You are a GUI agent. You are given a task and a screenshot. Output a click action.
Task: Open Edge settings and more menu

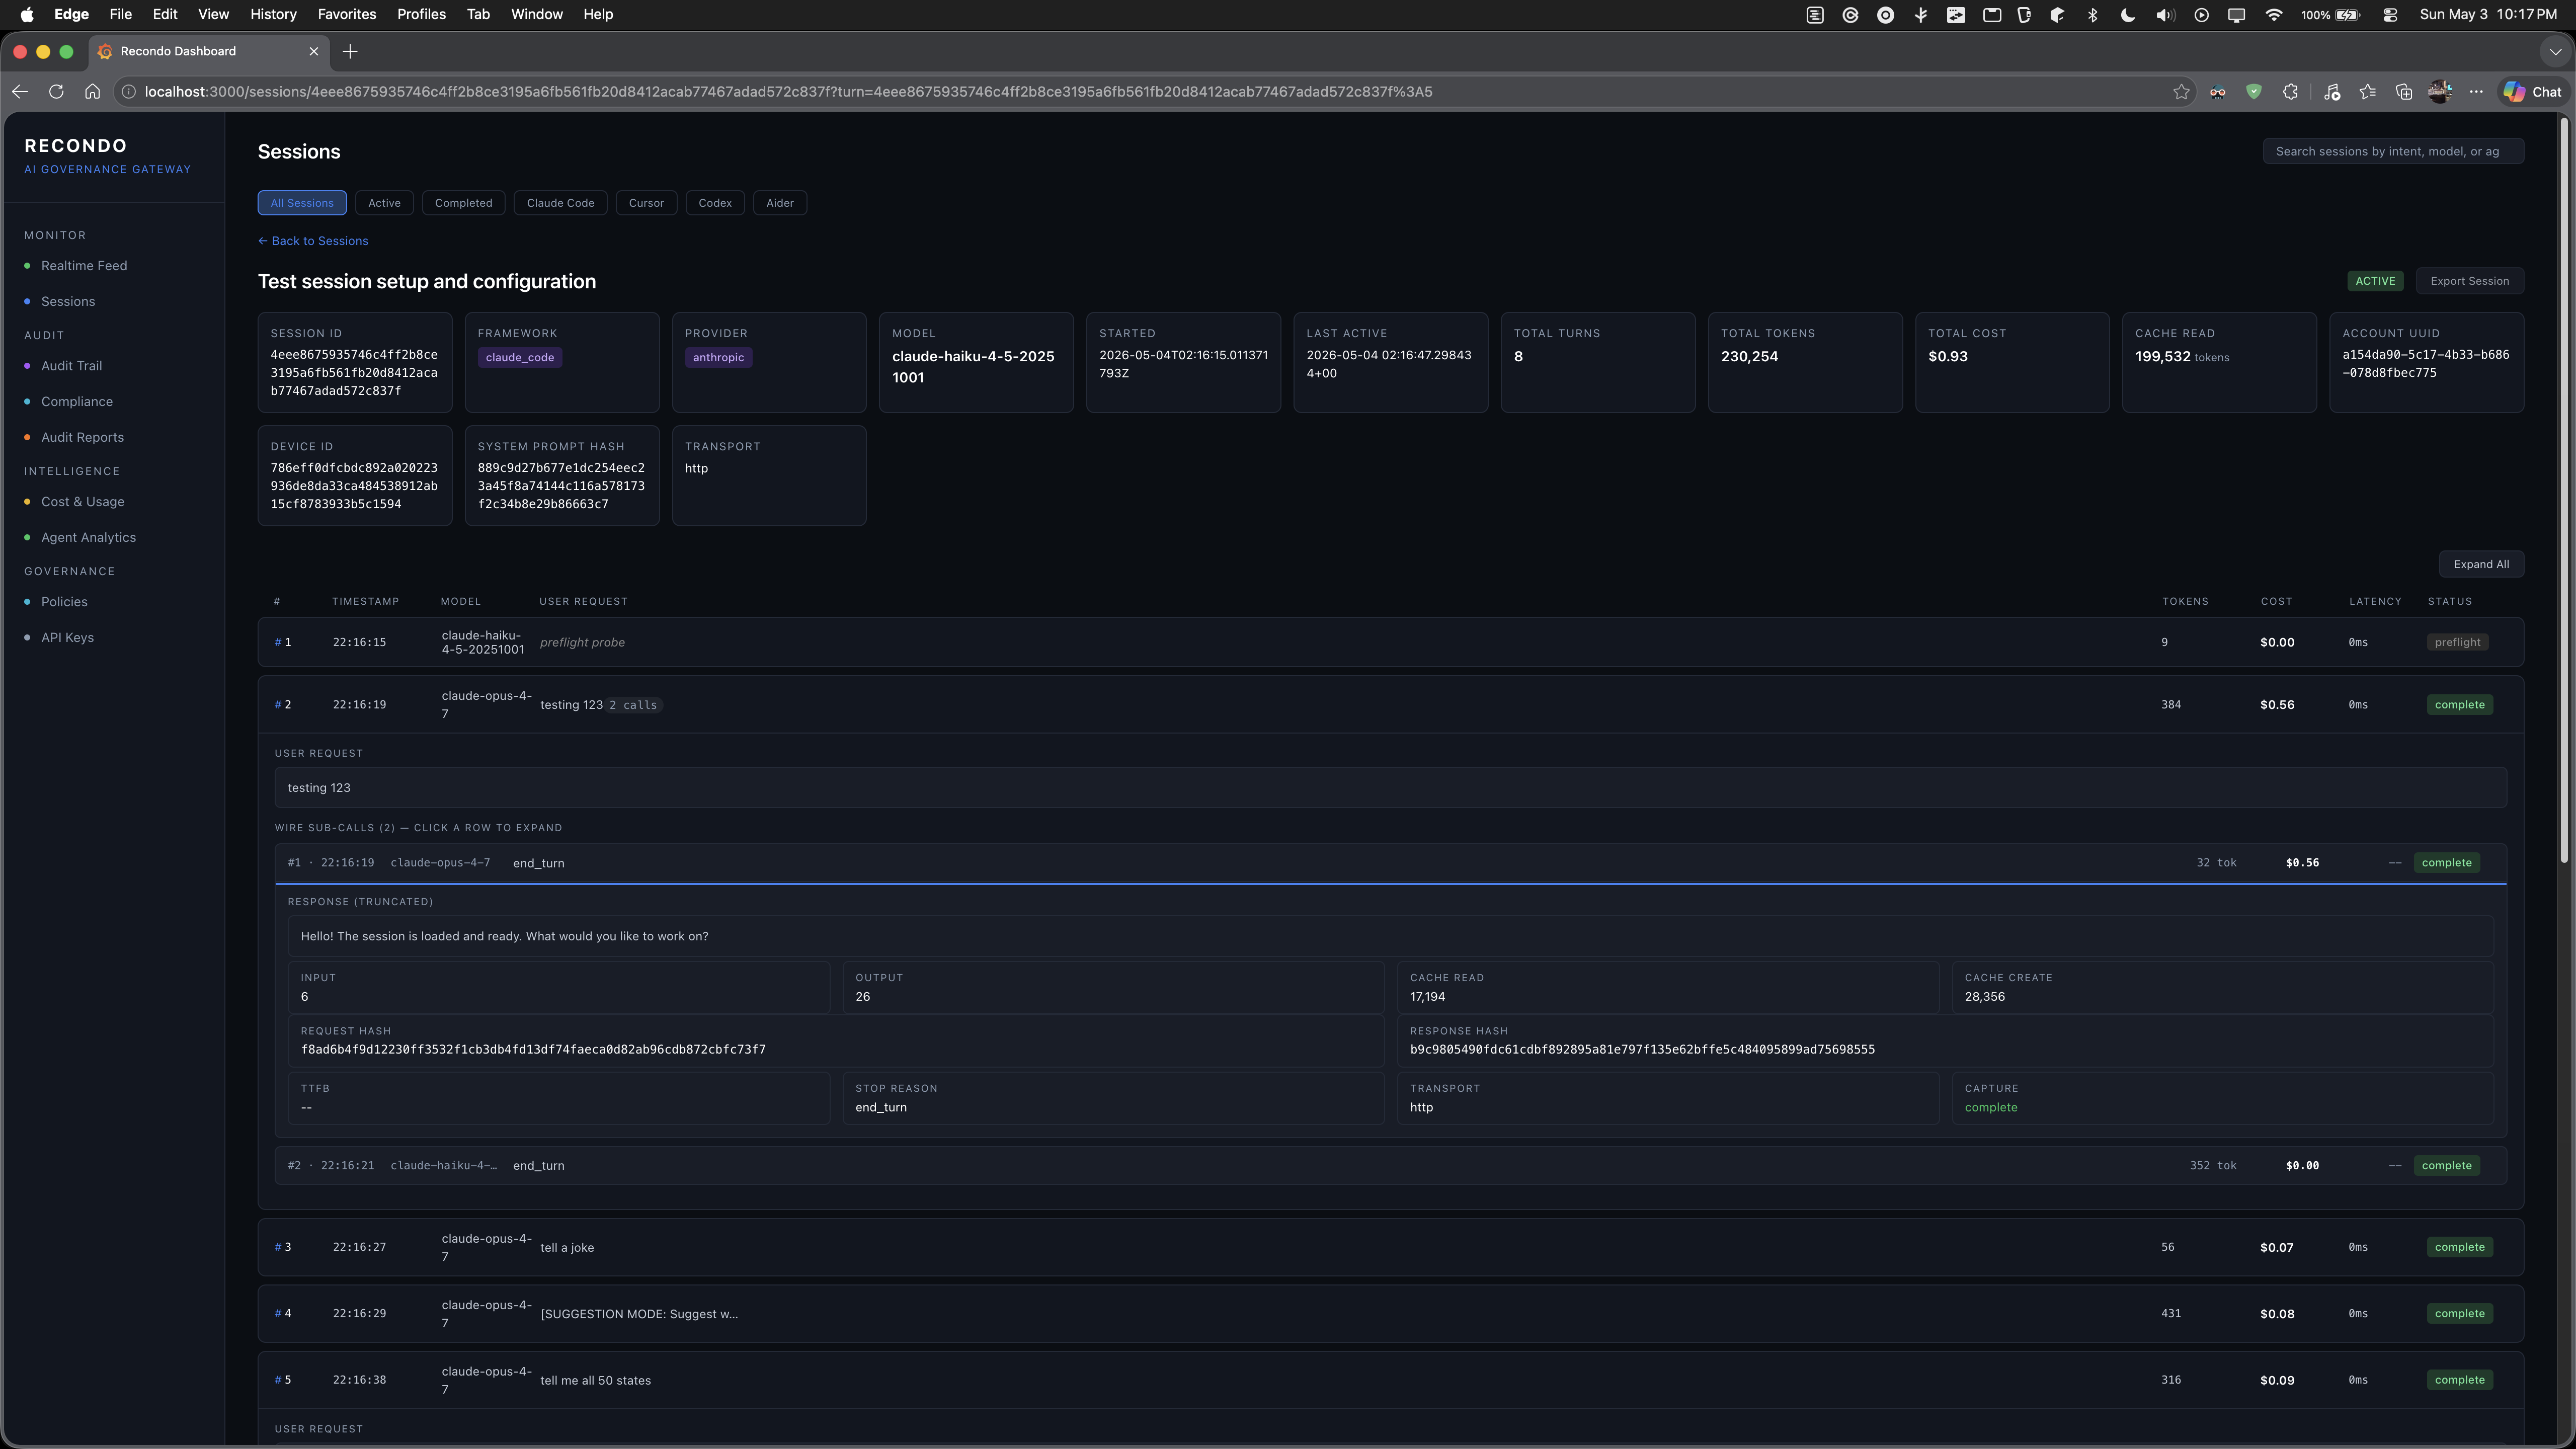2476,91
